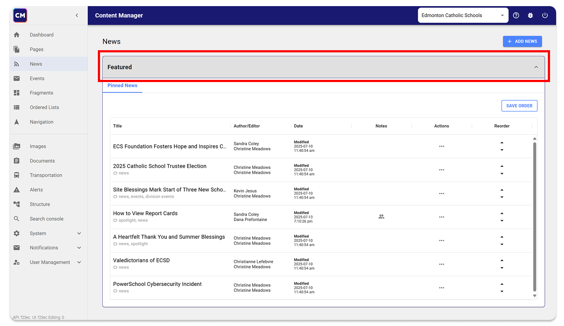564x326 pixels.
Task: Collapse the left sidebar with the chevron
Action: point(77,15)
